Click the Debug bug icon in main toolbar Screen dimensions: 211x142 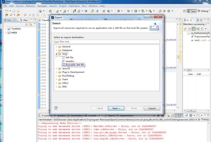click(x=128, y=11)
